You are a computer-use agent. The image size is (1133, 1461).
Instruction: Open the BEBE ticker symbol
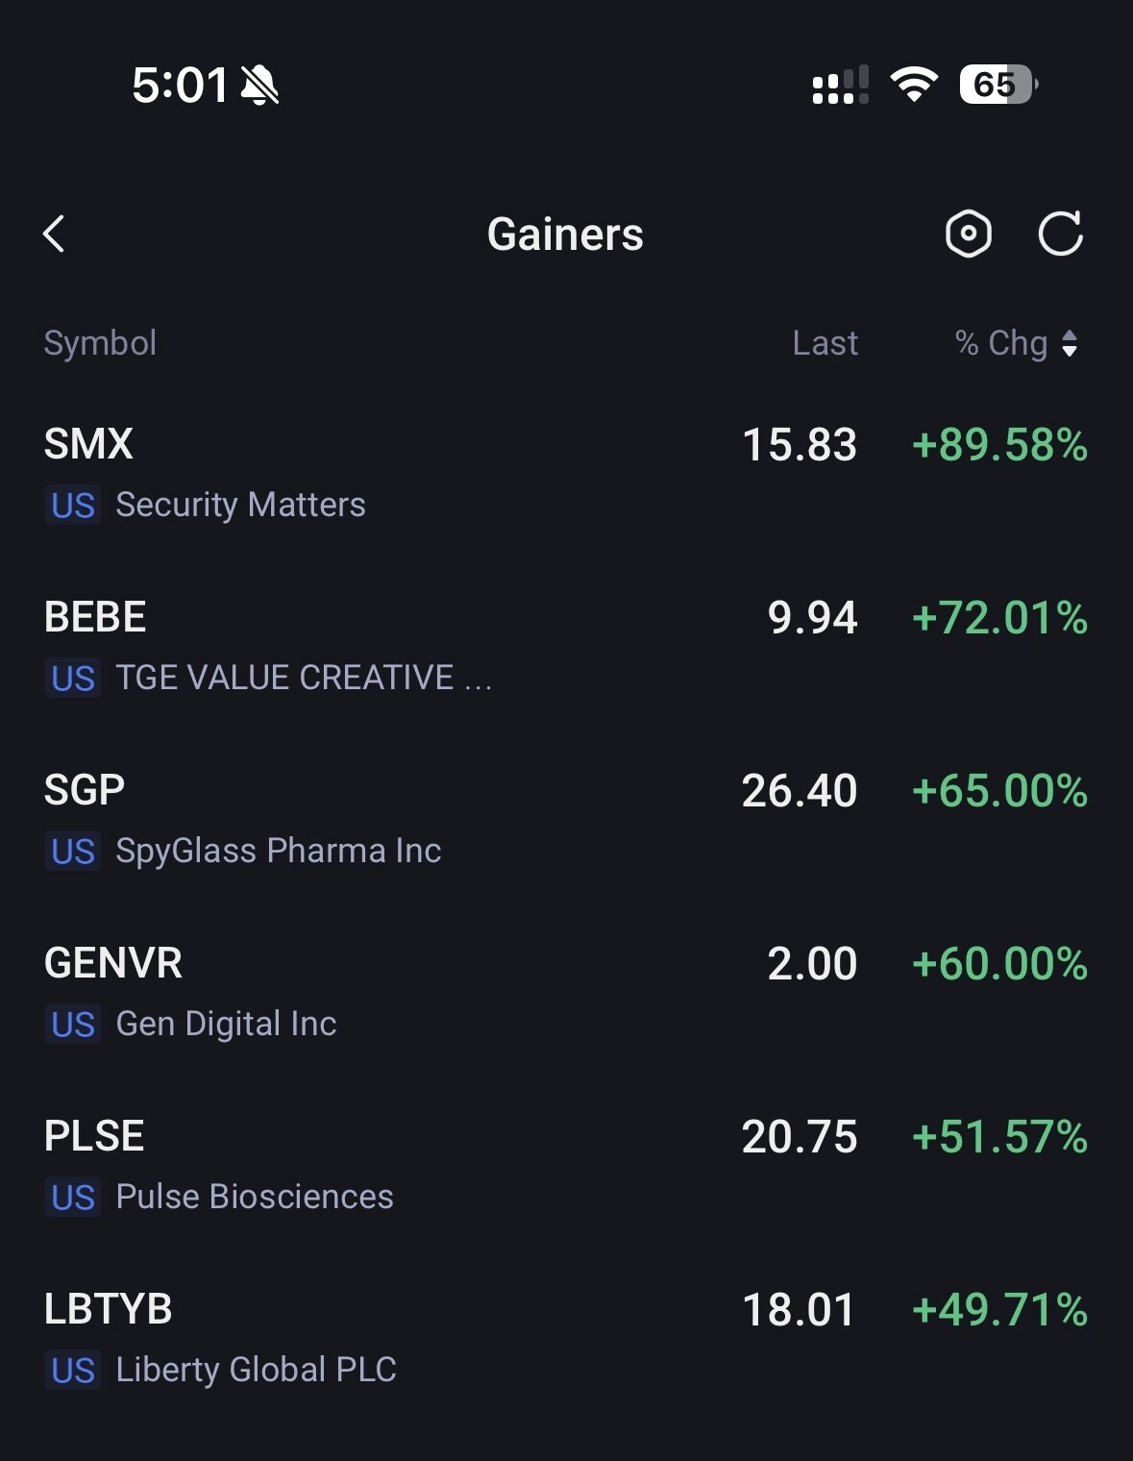point(95,617)
